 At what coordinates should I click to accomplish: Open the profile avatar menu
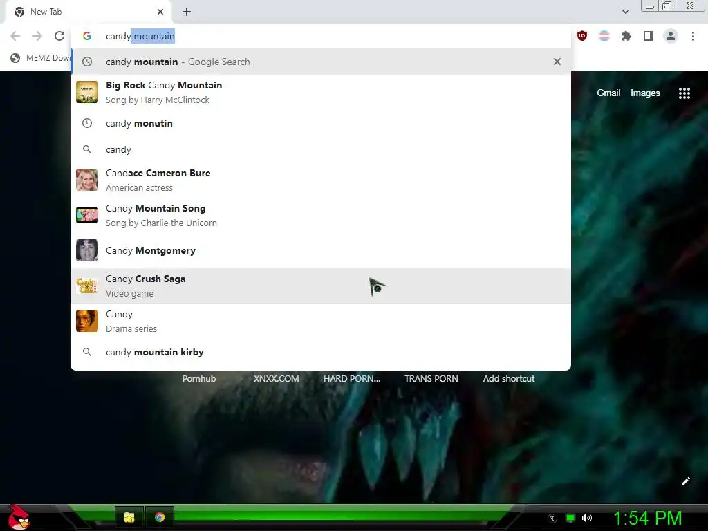[x=671, y=36]
